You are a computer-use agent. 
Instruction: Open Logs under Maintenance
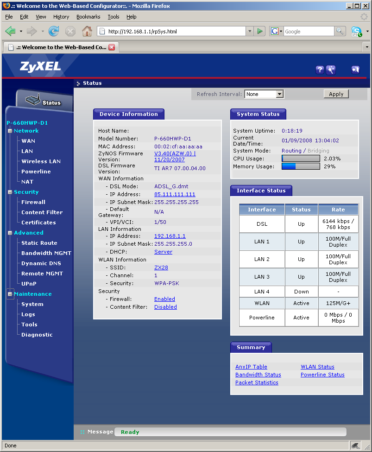coord(28,314)
